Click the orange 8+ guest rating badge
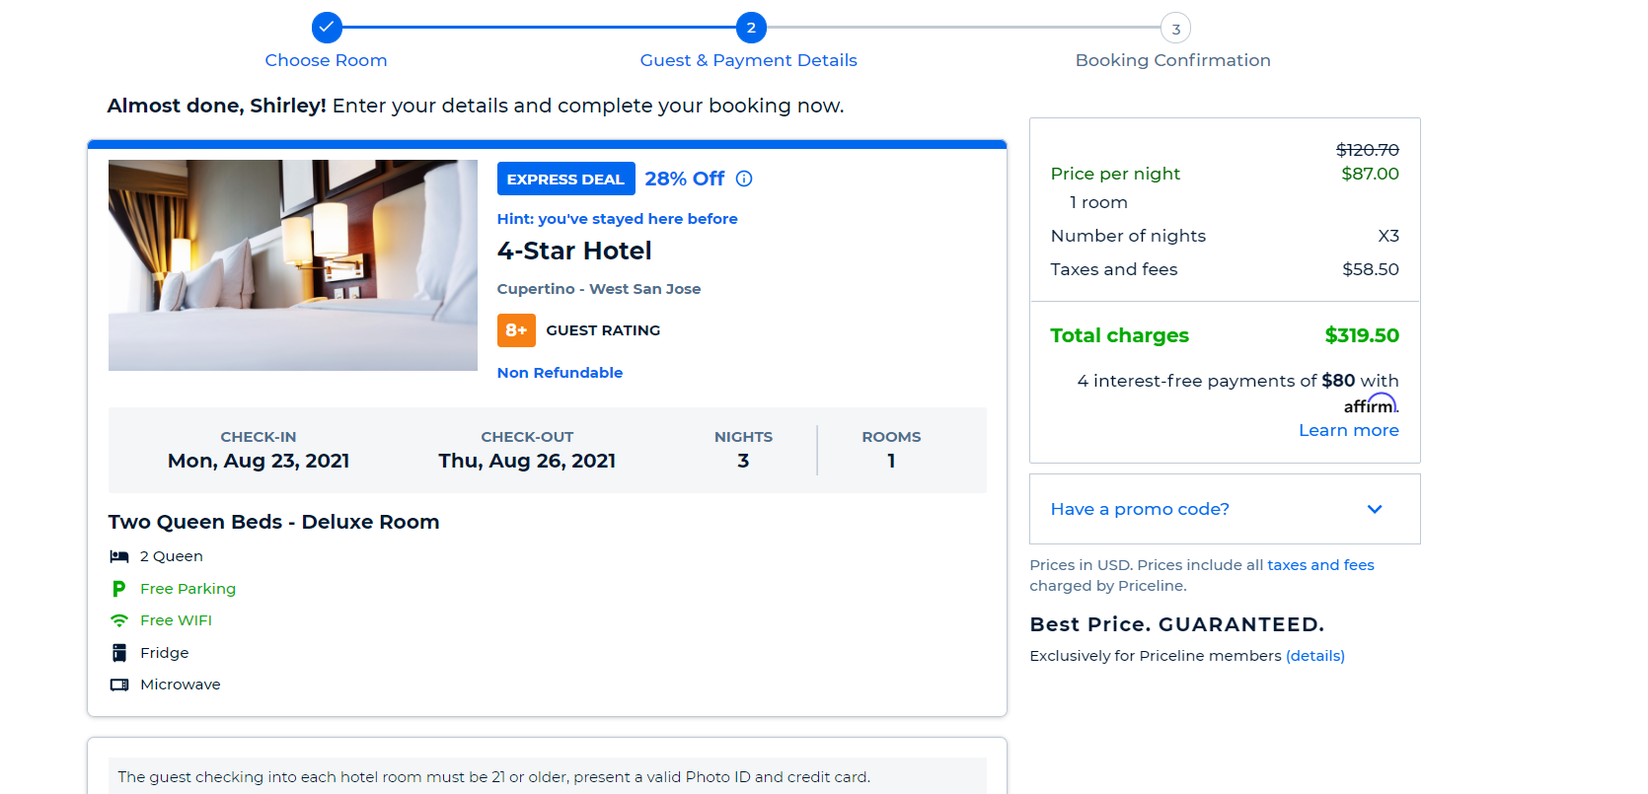 pos(516,330)
